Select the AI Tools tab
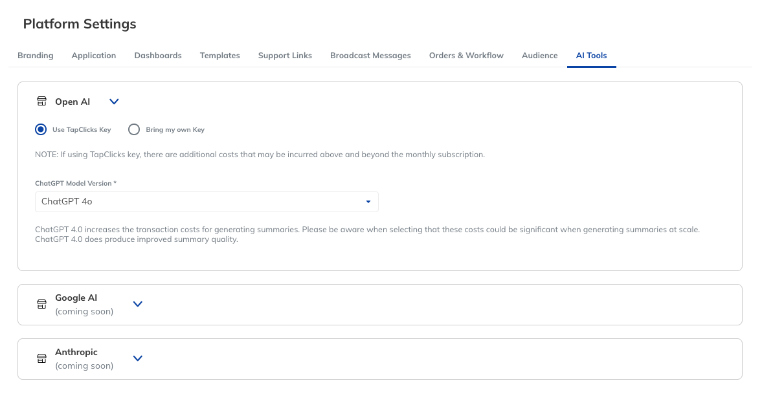Screen dimensions: 762x403 point(592,56)
